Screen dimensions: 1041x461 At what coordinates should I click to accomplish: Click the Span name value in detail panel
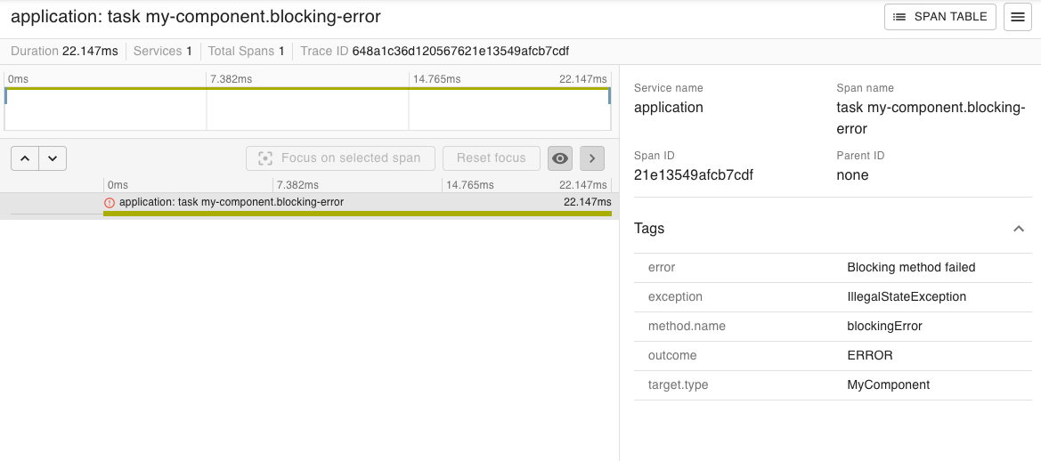point(931,117)
